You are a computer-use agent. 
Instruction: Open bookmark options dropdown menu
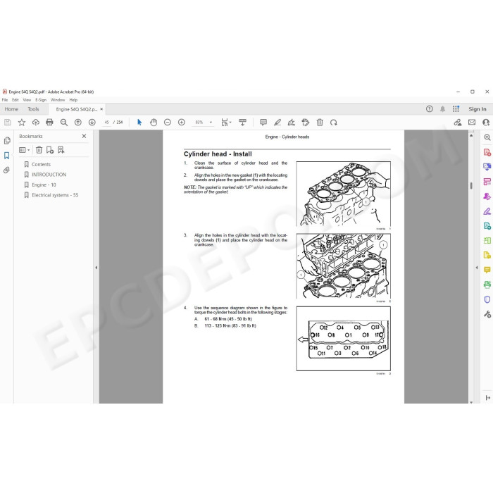click(x=24, y=150)
